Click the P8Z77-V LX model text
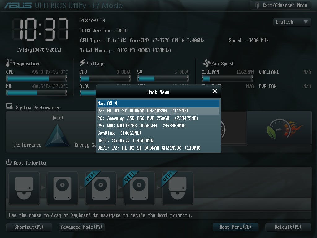Image resolution: width=317 pixels, height=238 pixels. 93,21
